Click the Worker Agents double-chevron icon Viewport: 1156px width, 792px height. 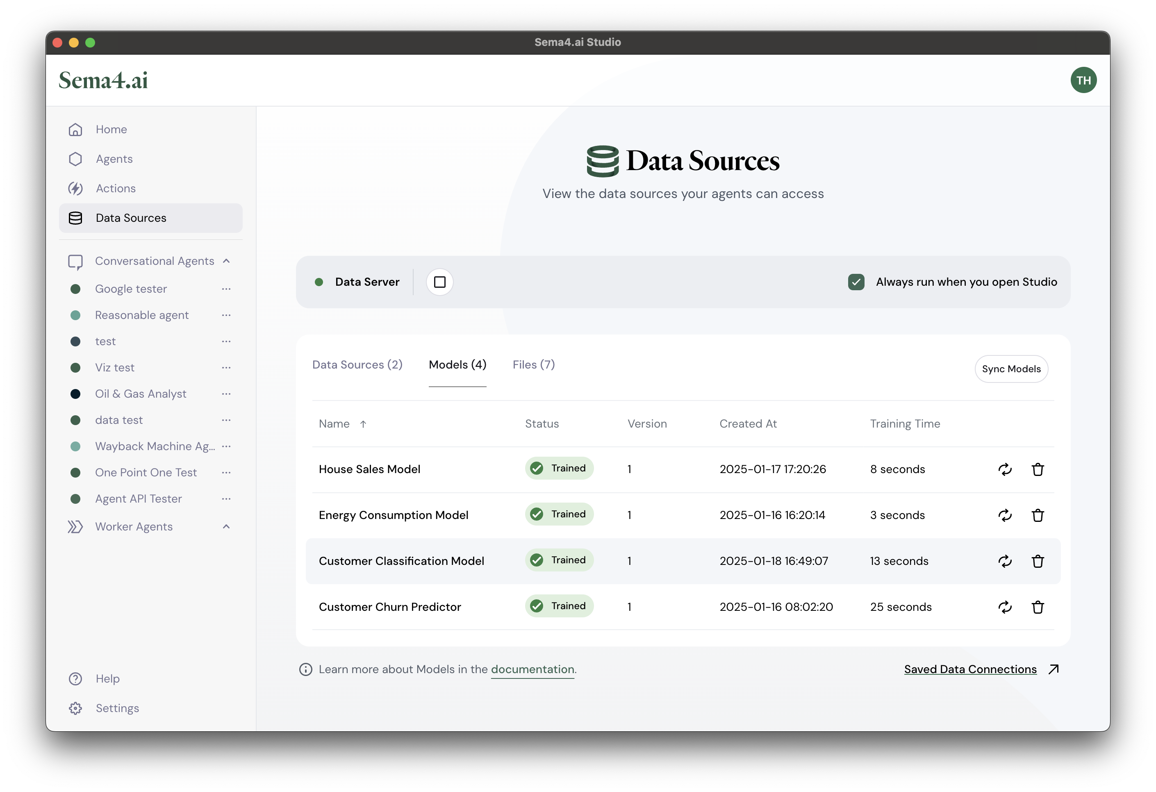75,526
